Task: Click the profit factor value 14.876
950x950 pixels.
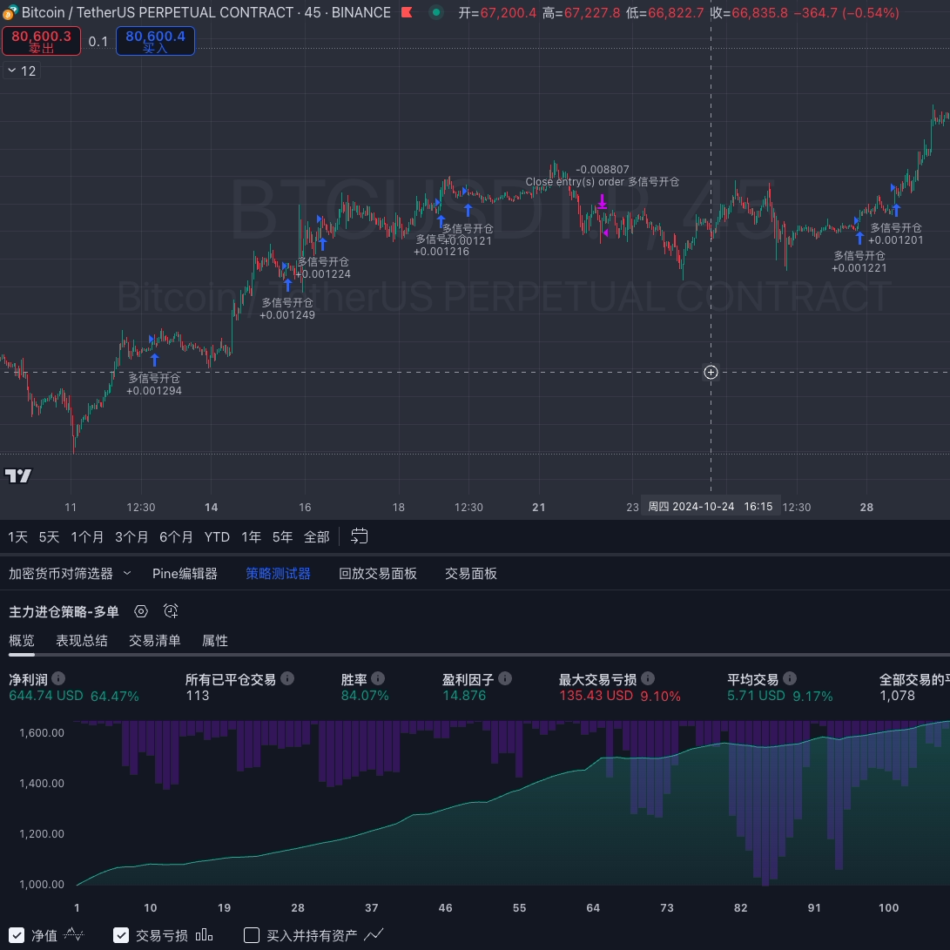Action: click(x=464, y=696)
